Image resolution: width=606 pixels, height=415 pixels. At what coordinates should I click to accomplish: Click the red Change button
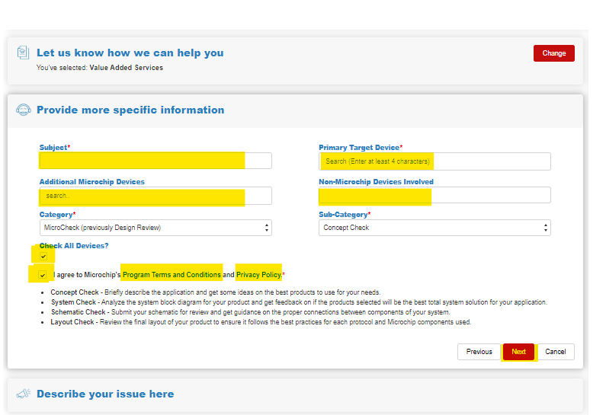coord(554,53)
